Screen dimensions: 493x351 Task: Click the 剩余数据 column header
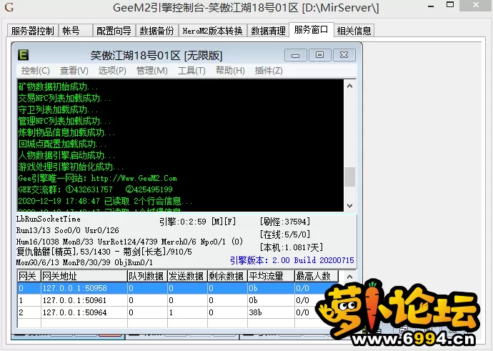[x=227, y=276]
